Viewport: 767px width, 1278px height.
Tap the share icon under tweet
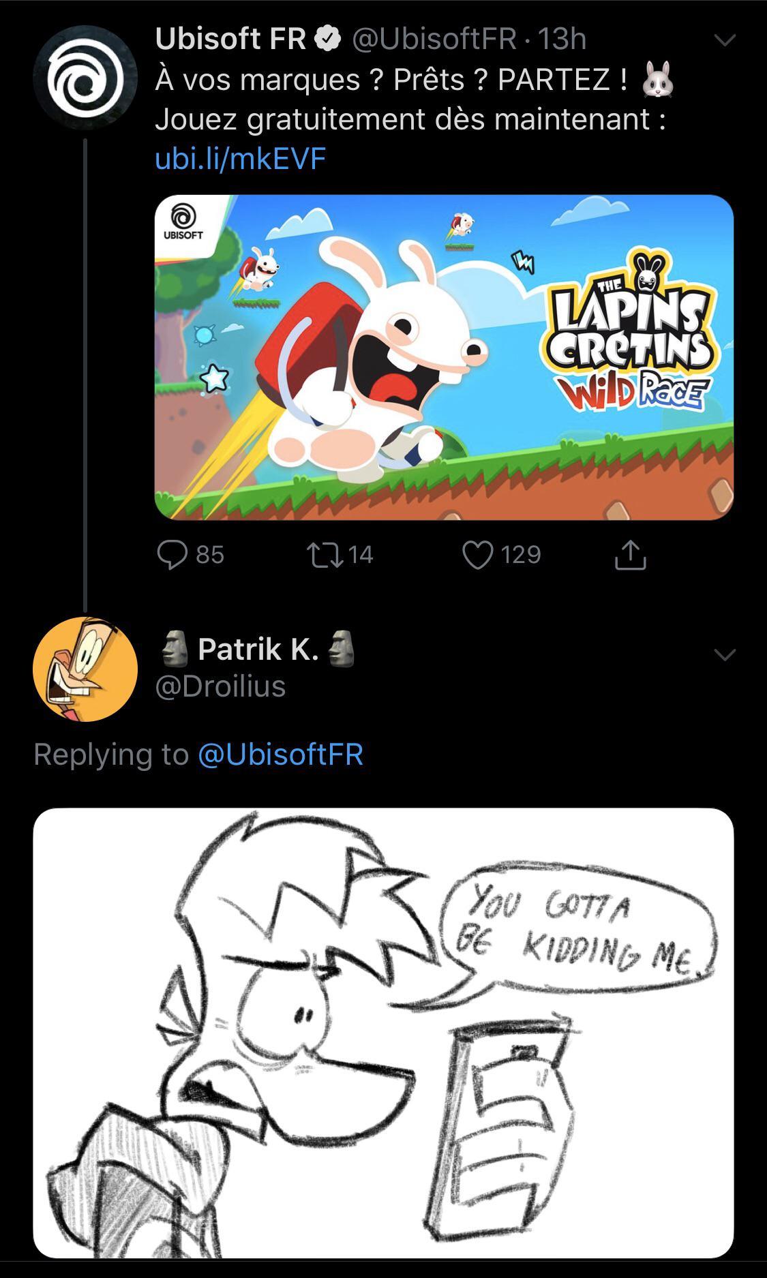coord(630,554)
